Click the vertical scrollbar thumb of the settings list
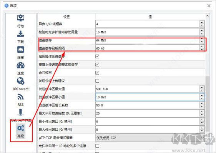 click(x=207, y=103)
